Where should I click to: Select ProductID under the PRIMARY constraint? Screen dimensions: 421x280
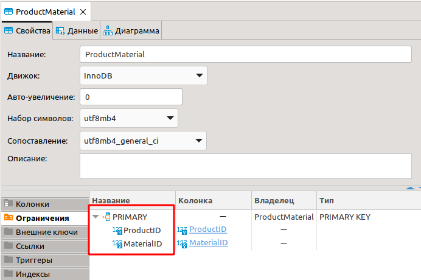pyautogui.click(x=142, y=230)
